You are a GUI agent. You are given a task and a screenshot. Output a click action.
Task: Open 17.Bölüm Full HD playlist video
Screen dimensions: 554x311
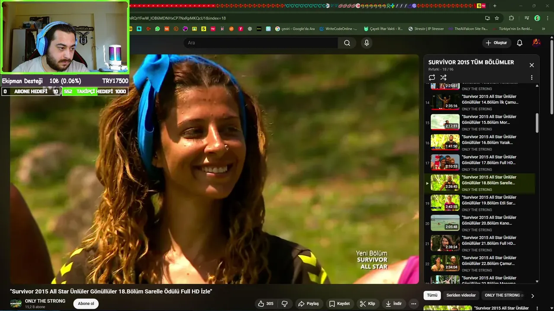480,163
